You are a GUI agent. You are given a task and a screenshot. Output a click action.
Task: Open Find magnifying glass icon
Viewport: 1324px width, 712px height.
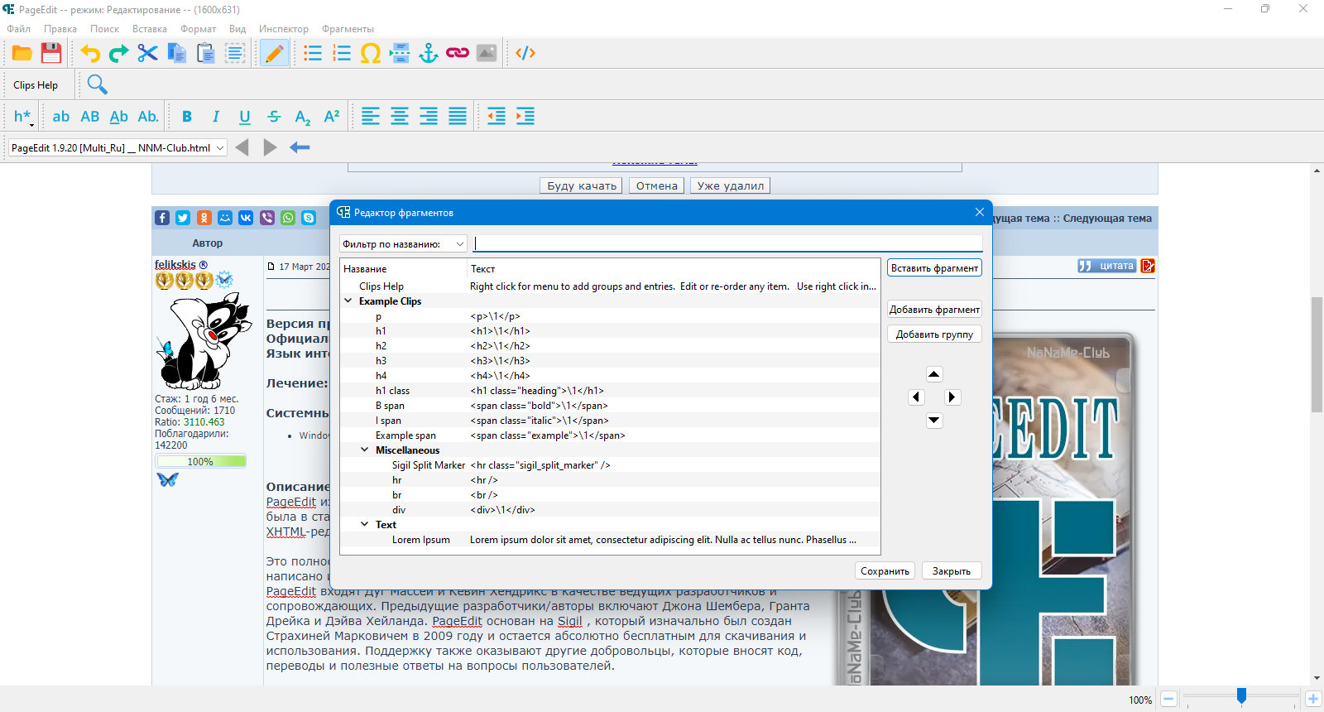click(x=97, y=84)
